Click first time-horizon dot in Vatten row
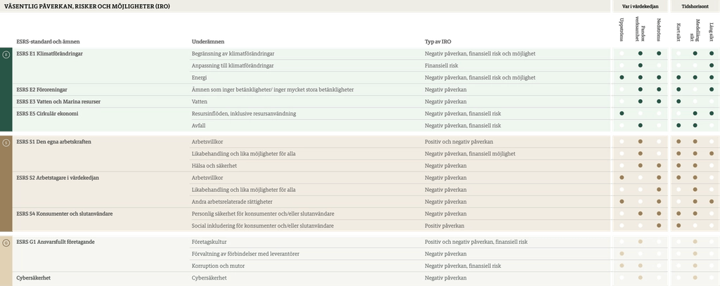720x286 pixels. tap(679, 101)
